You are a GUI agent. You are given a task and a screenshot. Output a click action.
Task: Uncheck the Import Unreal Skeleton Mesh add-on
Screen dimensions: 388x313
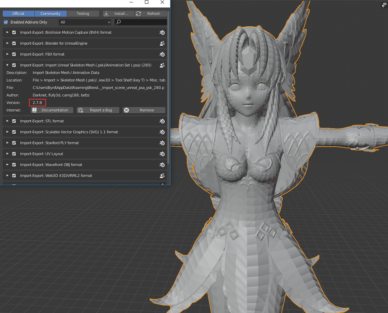(14, 65)
